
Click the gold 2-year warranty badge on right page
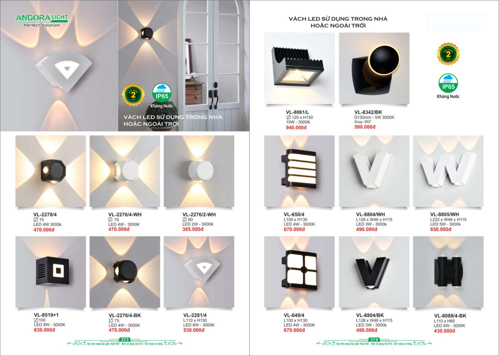pos(448,54)
